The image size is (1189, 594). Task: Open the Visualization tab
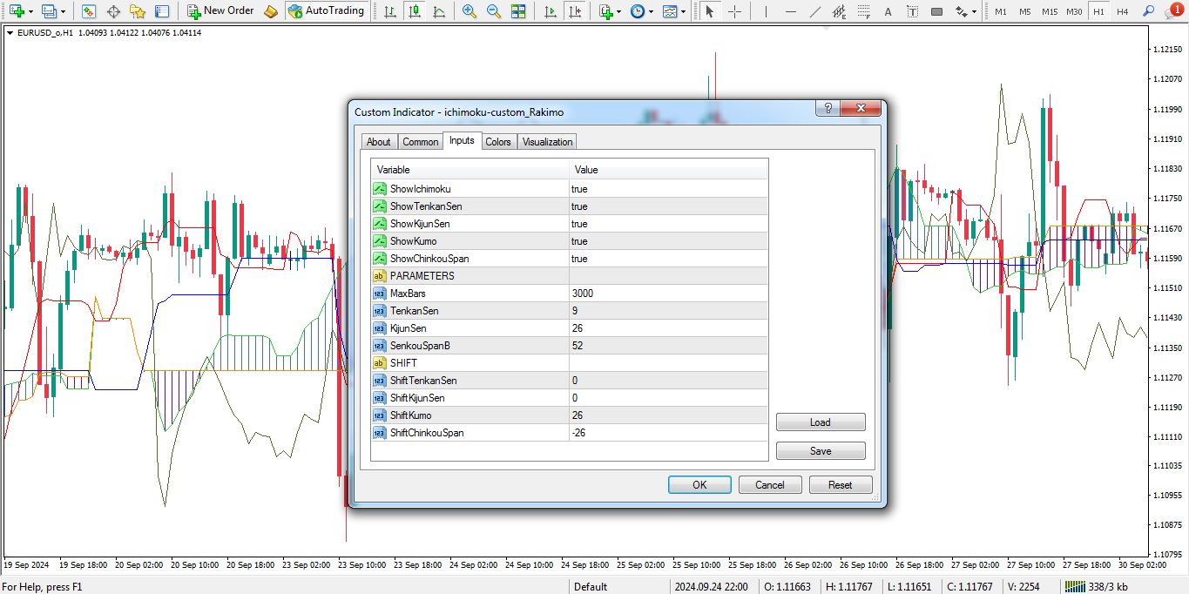point(547,142)
